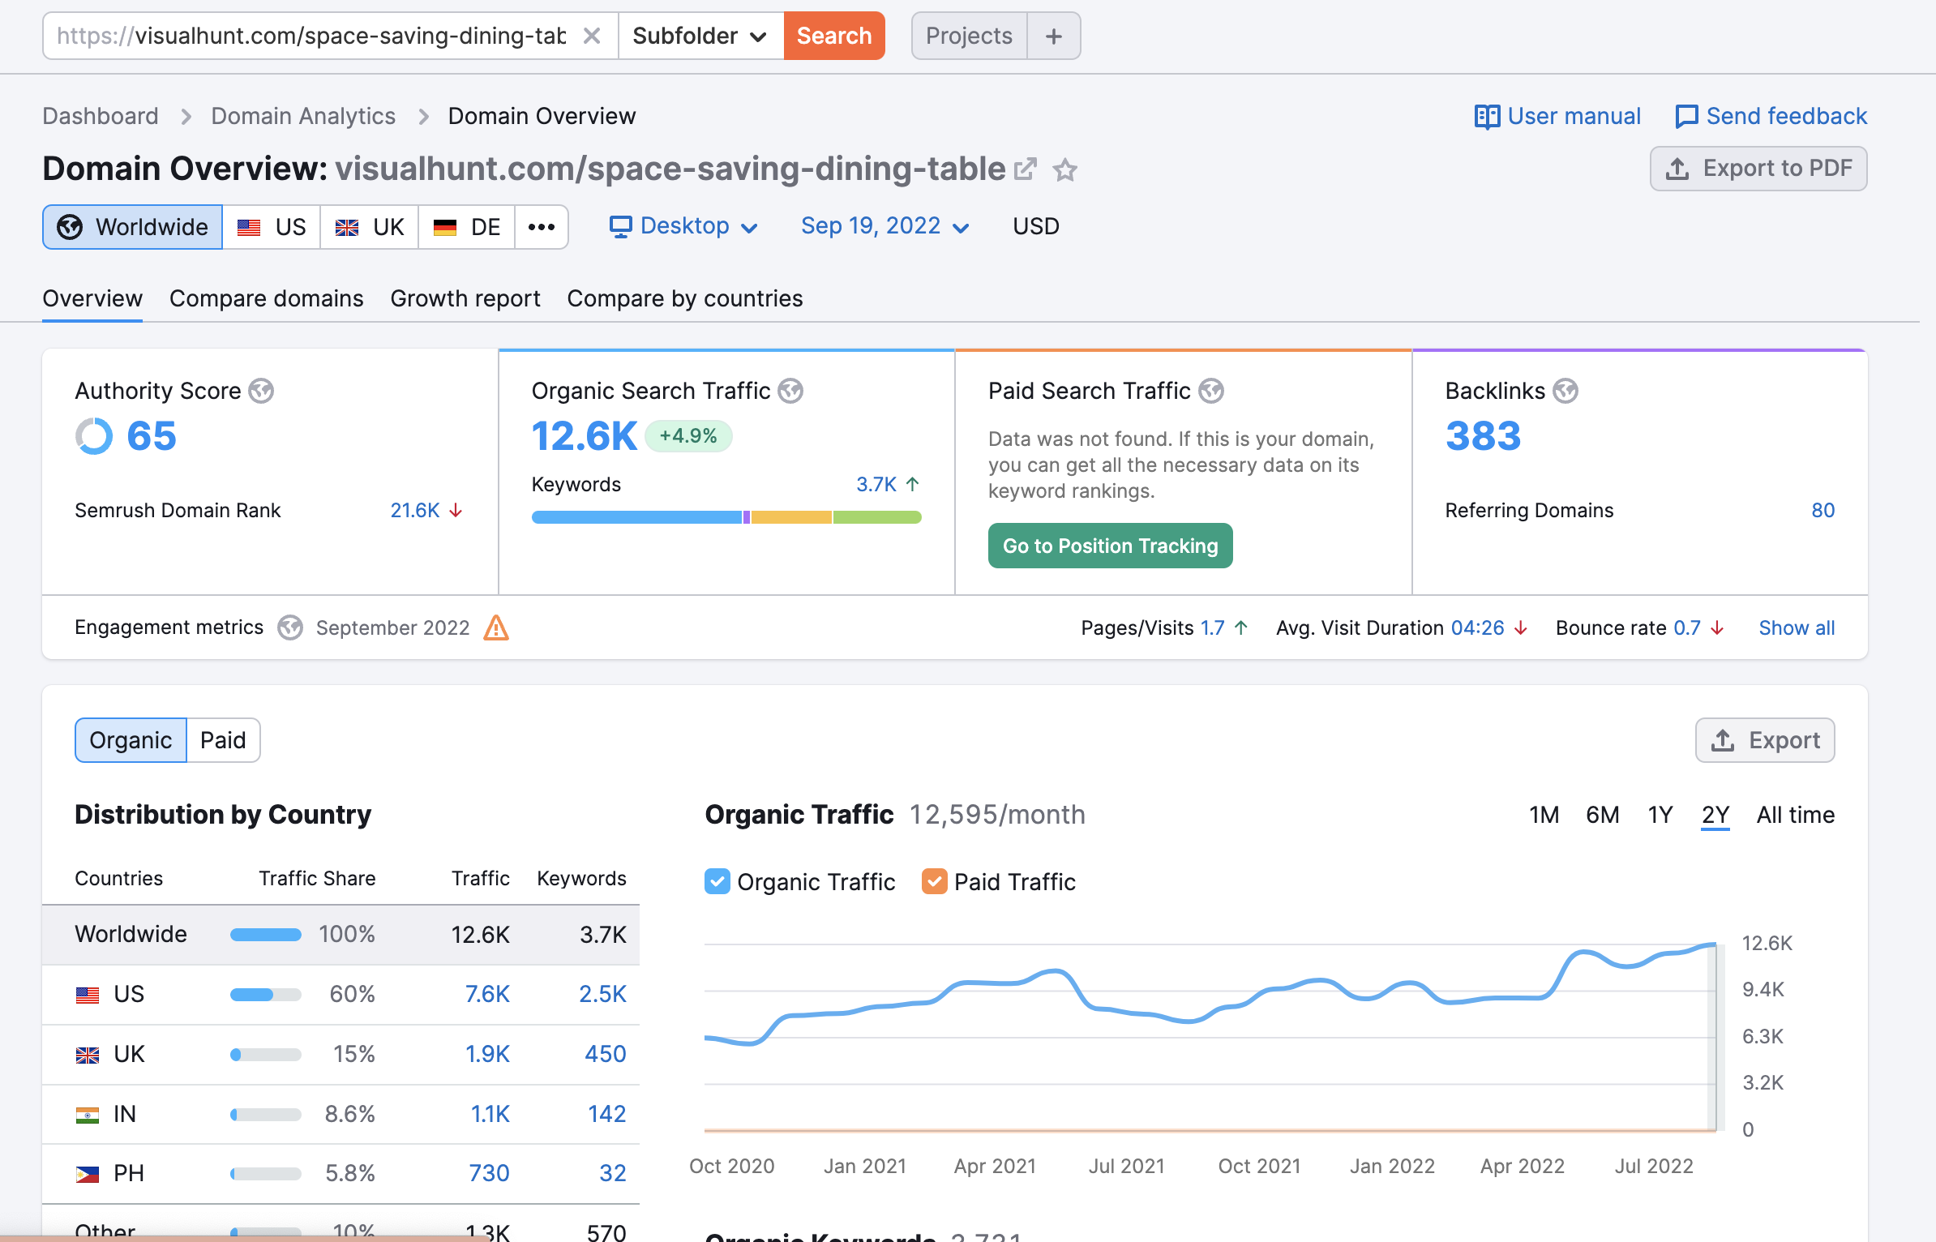Star this domain as favorite

coord(1064,169)
